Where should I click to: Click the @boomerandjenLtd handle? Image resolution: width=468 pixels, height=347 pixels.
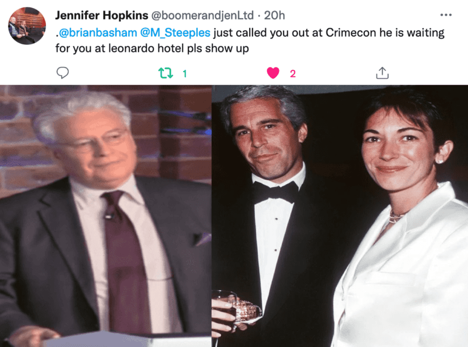(203, 16)
